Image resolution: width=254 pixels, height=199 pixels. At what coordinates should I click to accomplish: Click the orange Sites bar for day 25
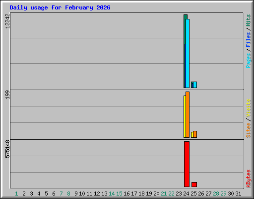195,134
